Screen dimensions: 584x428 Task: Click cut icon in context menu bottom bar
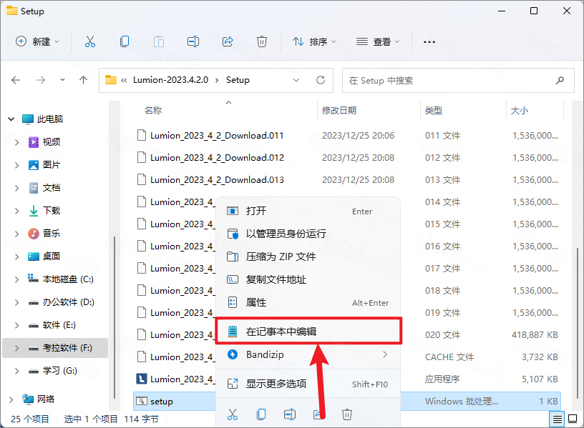pos(233,414)
